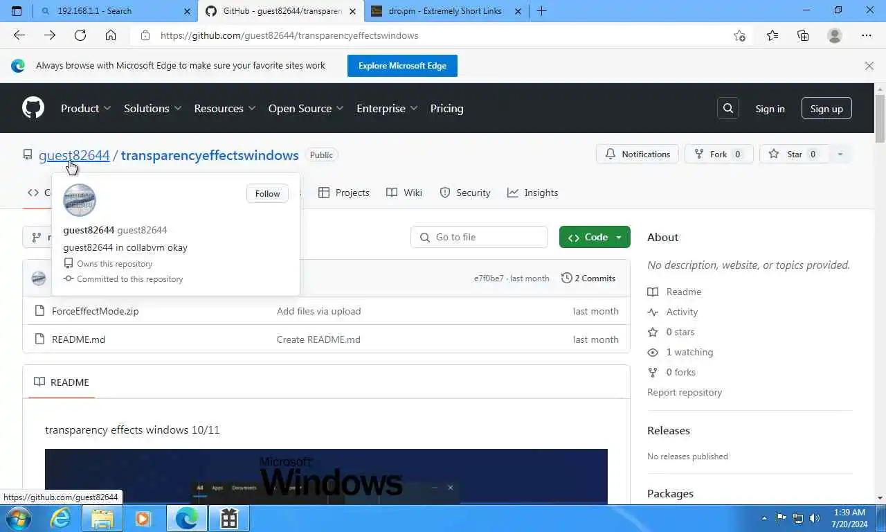886x532 pixels.
Task: Open Edge Settings and more menu
Action: pyautogui.click(x=867, y=35)
